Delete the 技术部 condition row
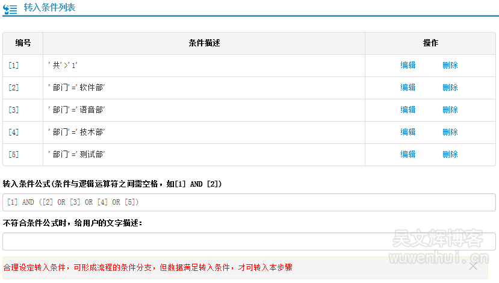 (450, 132)
